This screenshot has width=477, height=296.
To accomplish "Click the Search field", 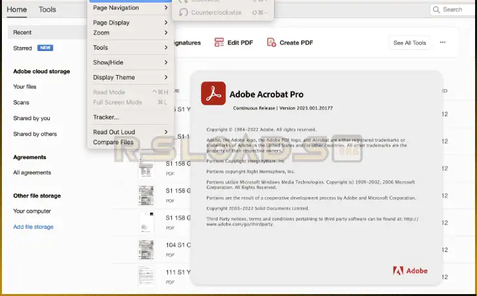I will (453, 10).
